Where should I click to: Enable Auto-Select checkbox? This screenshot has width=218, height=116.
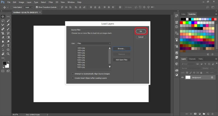[x=12, y=7]
